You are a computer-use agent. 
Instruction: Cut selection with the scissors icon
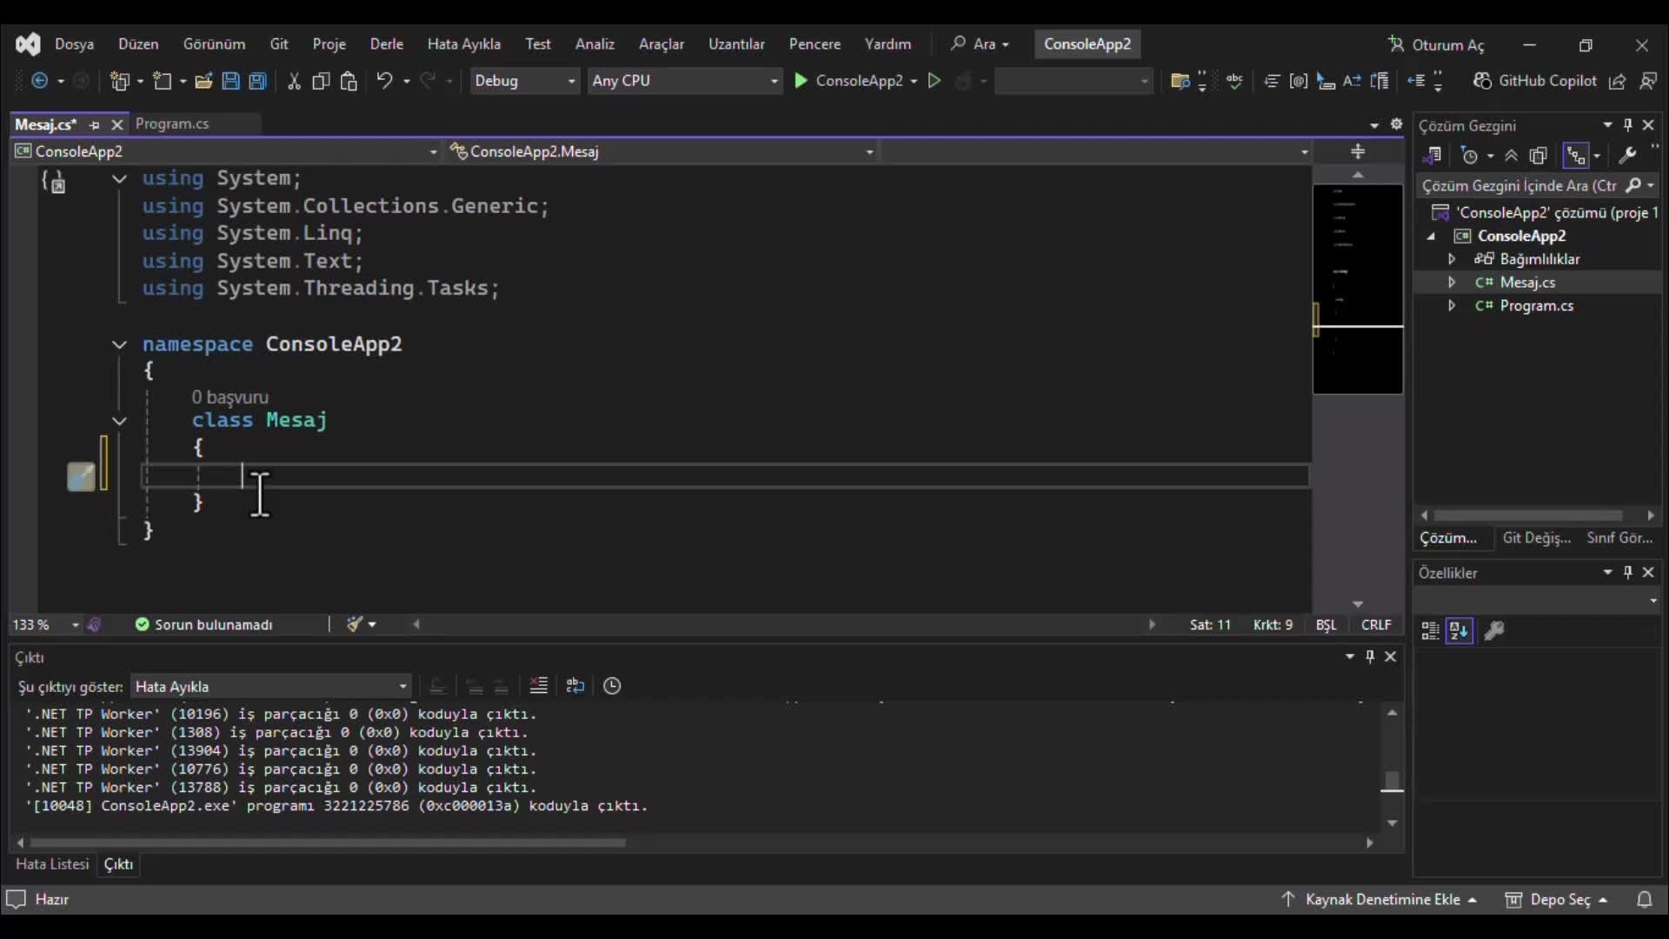coord(294,81)
